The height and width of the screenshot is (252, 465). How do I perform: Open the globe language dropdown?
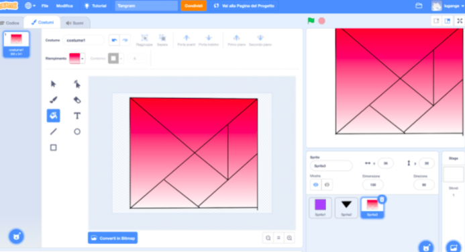click(30, 5)
